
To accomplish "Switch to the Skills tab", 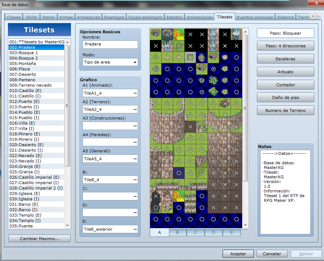I will tap(31, 17).
